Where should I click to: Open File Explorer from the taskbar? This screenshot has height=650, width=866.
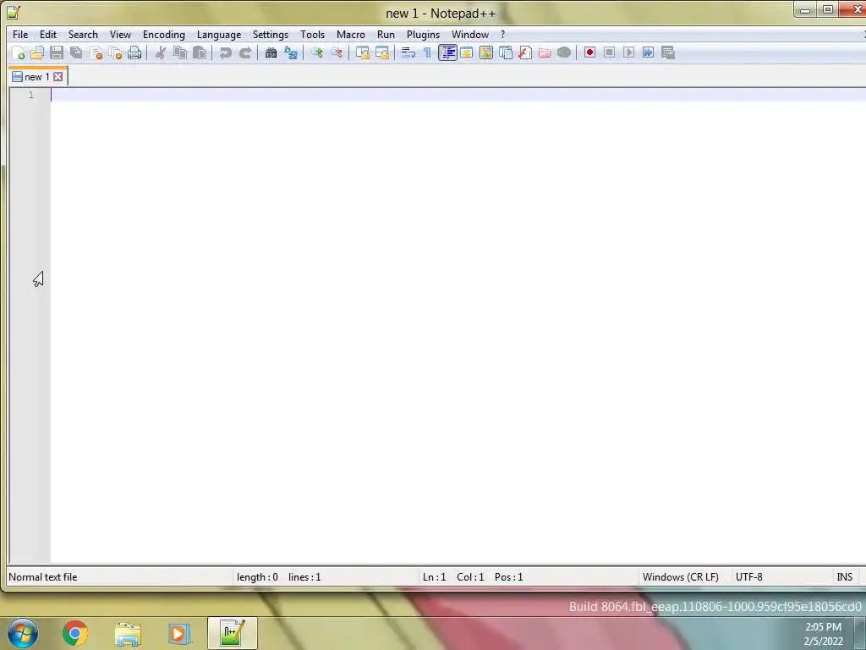click(129, 634)
